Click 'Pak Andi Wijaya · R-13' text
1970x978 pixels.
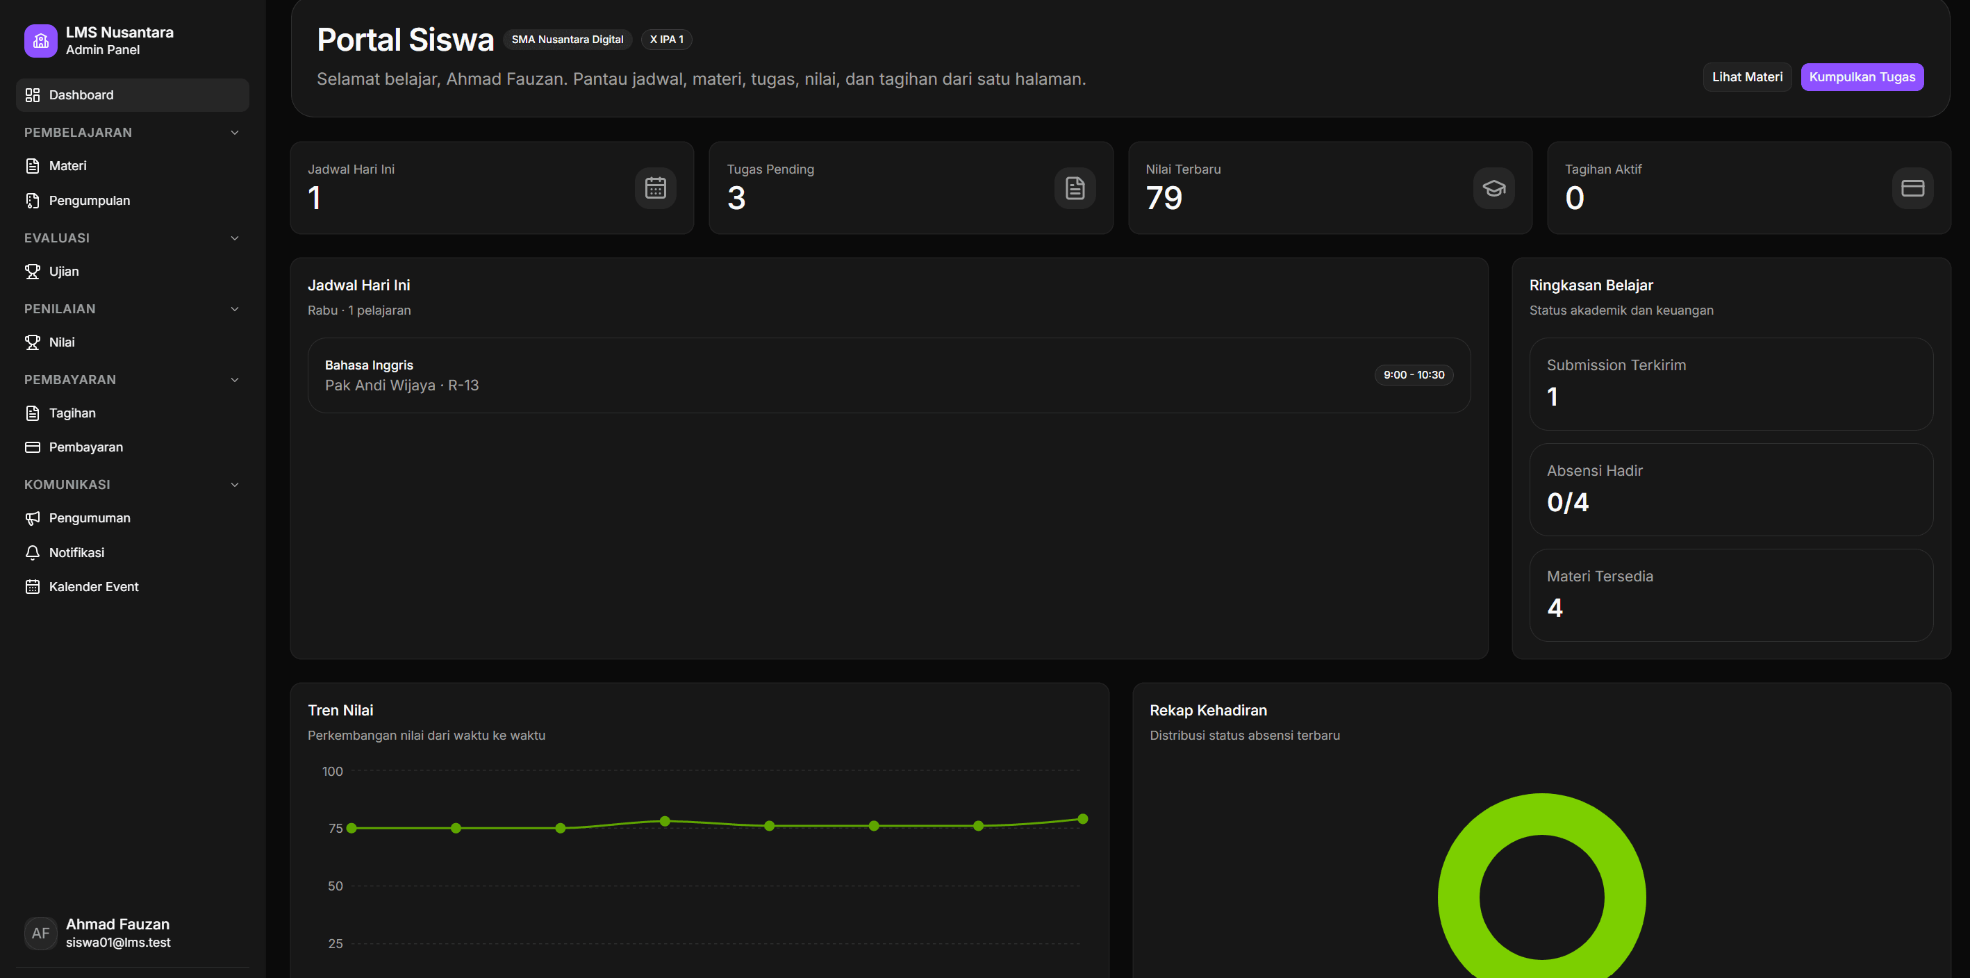(402, 386)
